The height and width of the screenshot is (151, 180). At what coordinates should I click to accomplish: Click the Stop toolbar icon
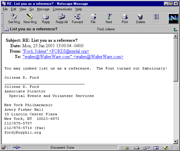[x=156, y=17]
